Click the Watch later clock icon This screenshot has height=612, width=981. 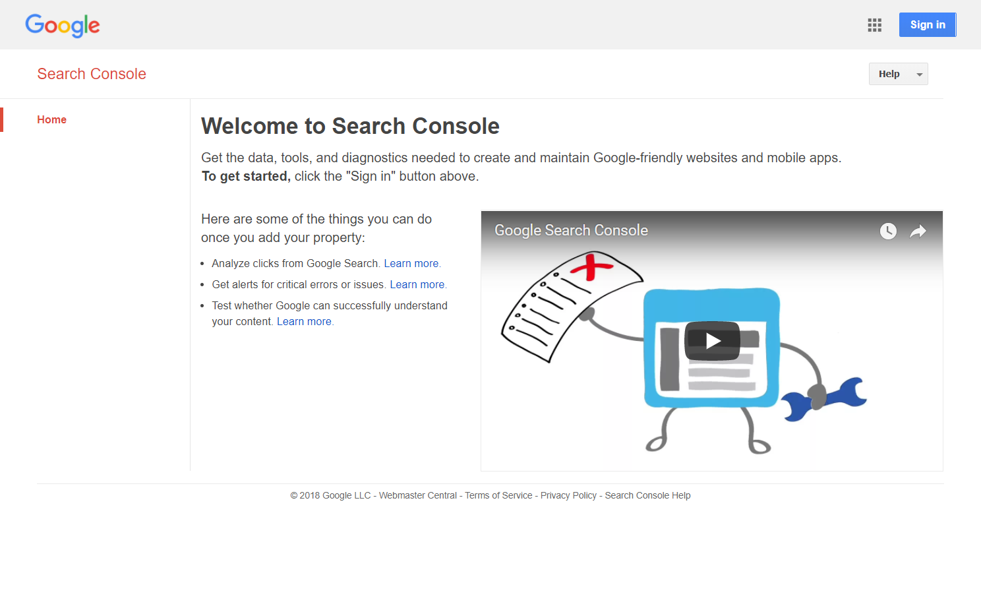coord(888,231)
